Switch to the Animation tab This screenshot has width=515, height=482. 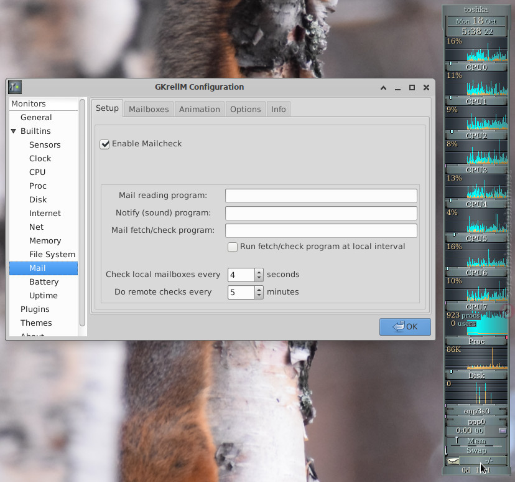(x=200, y=109)
